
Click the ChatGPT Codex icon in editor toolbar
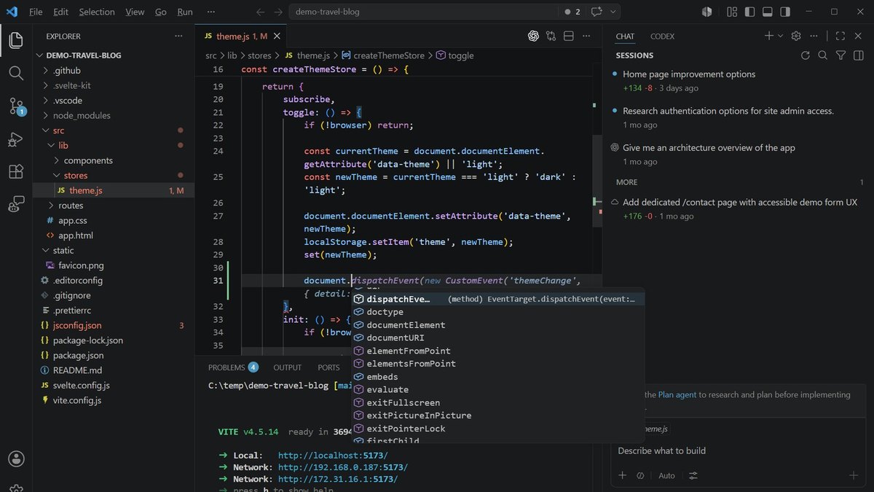[533, 36]
